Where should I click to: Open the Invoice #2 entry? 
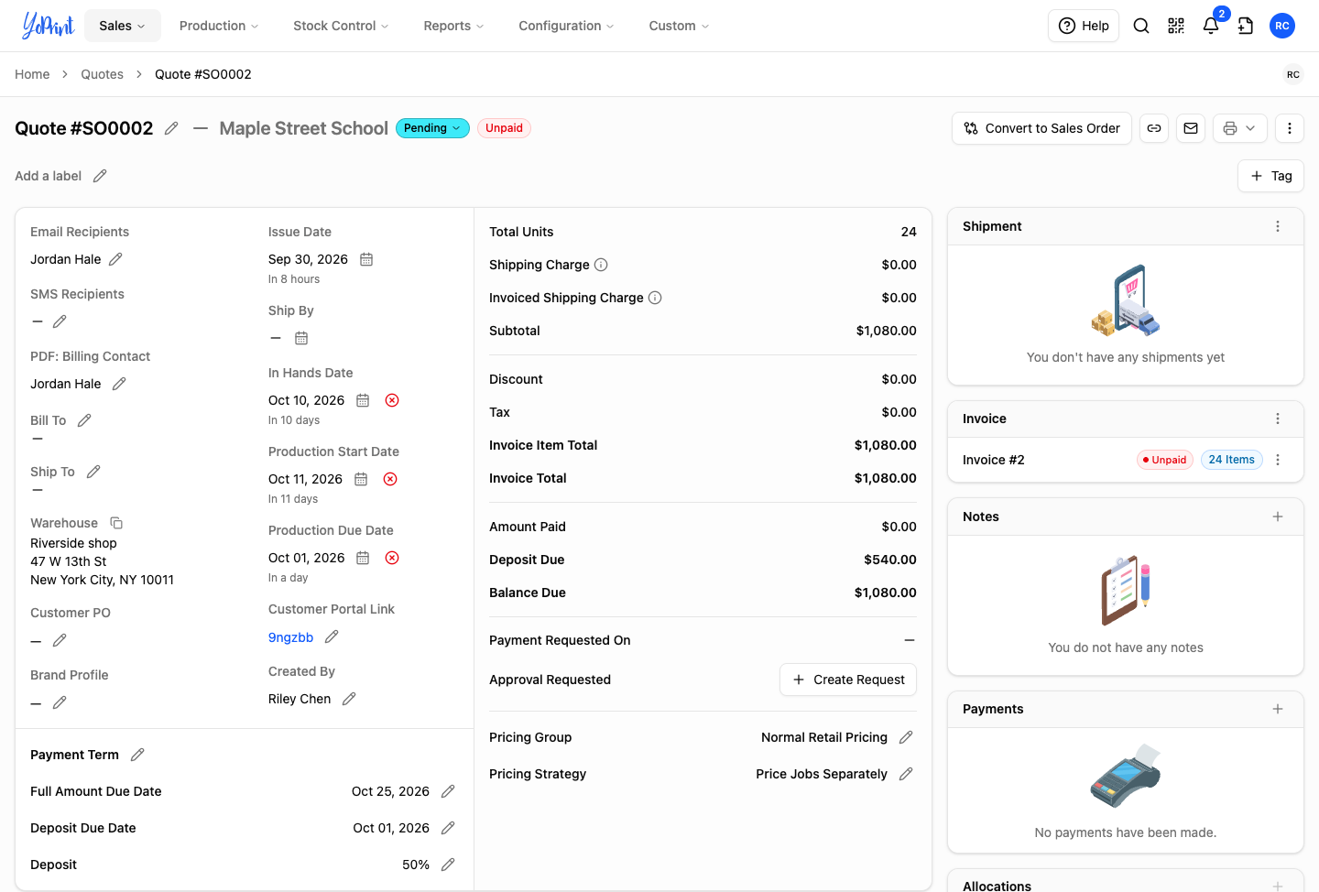(994, 460)
